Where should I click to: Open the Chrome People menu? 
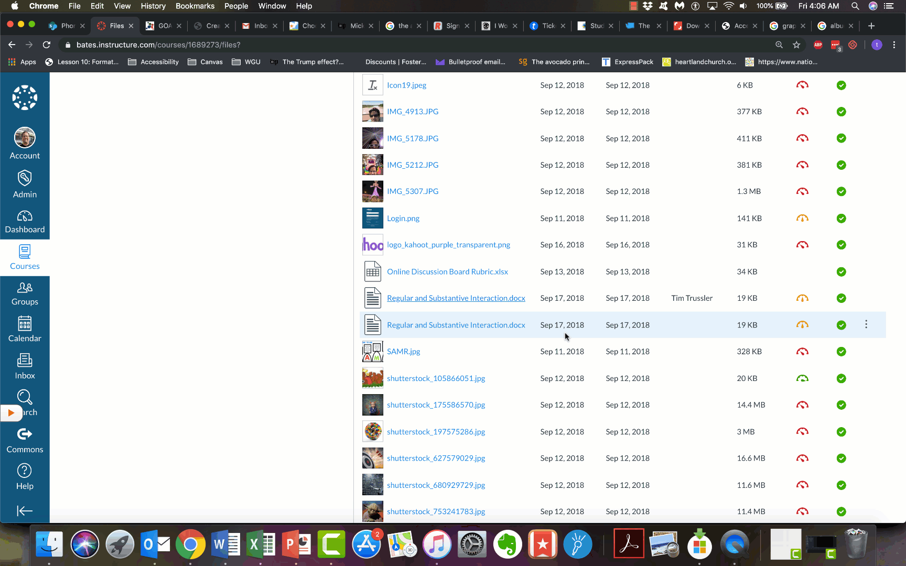coord(236,6)
